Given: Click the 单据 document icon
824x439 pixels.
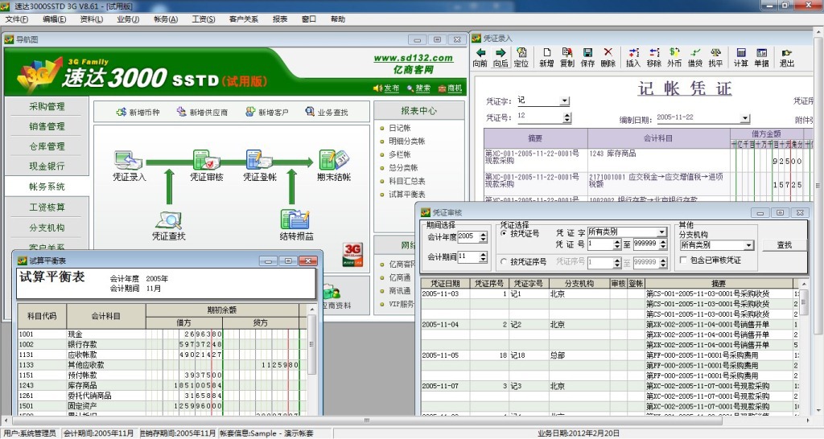Looking at the screenshot, I should [761, 57].
